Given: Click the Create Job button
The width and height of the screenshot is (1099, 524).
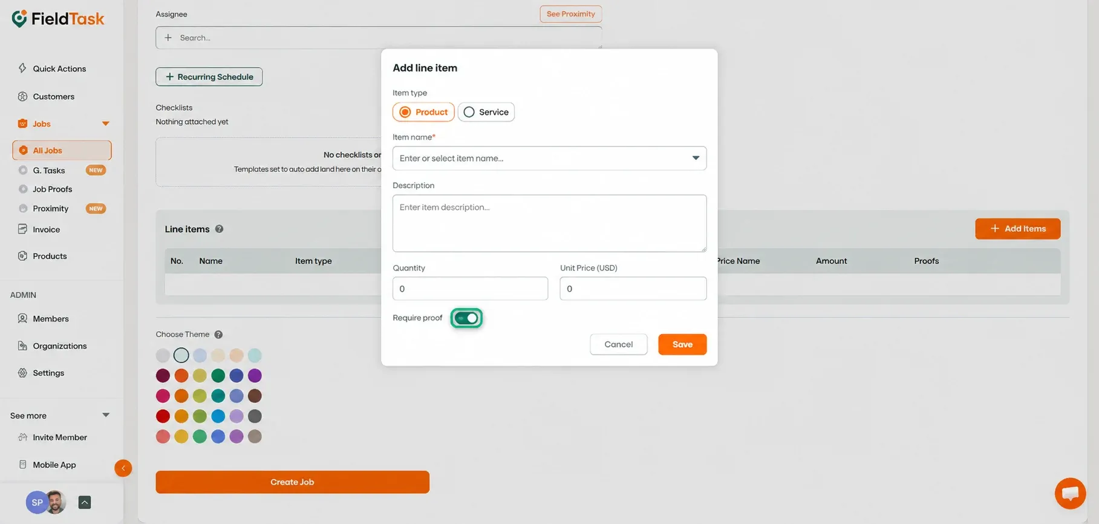Looking at the screenshot, I should pyautogui.click(x=292, y=482).
